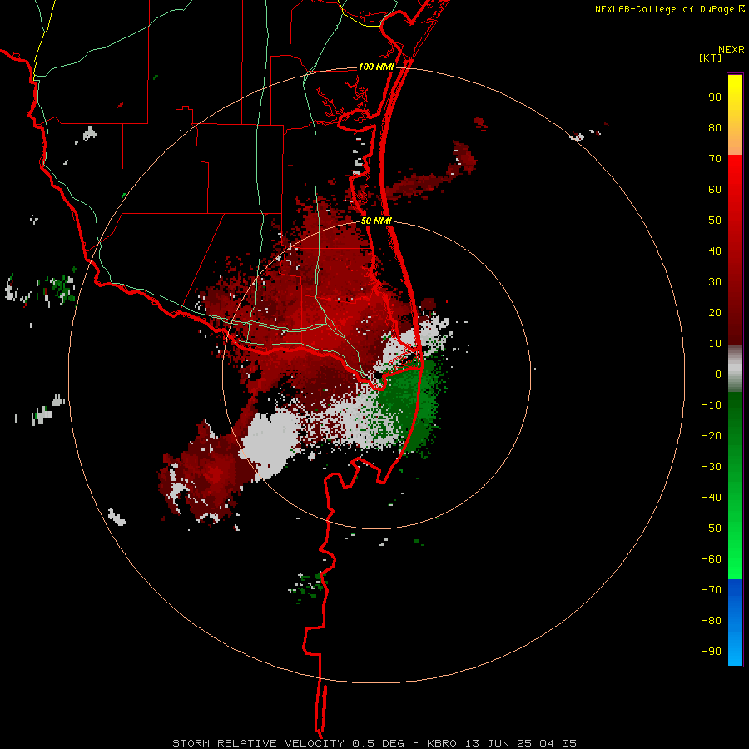Click the 10 value on velocity scale

(x=715, y=344)
